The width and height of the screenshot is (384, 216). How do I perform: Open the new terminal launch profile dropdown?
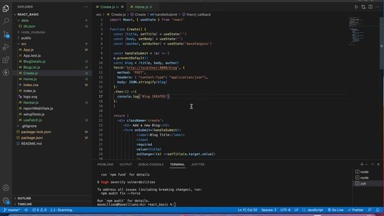pyautogui.click(x=367, y=164)
